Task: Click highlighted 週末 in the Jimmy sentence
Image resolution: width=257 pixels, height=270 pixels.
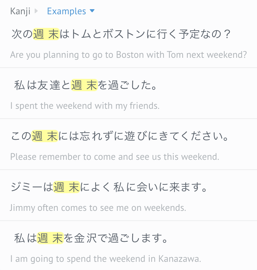Action: click(66, 187)
